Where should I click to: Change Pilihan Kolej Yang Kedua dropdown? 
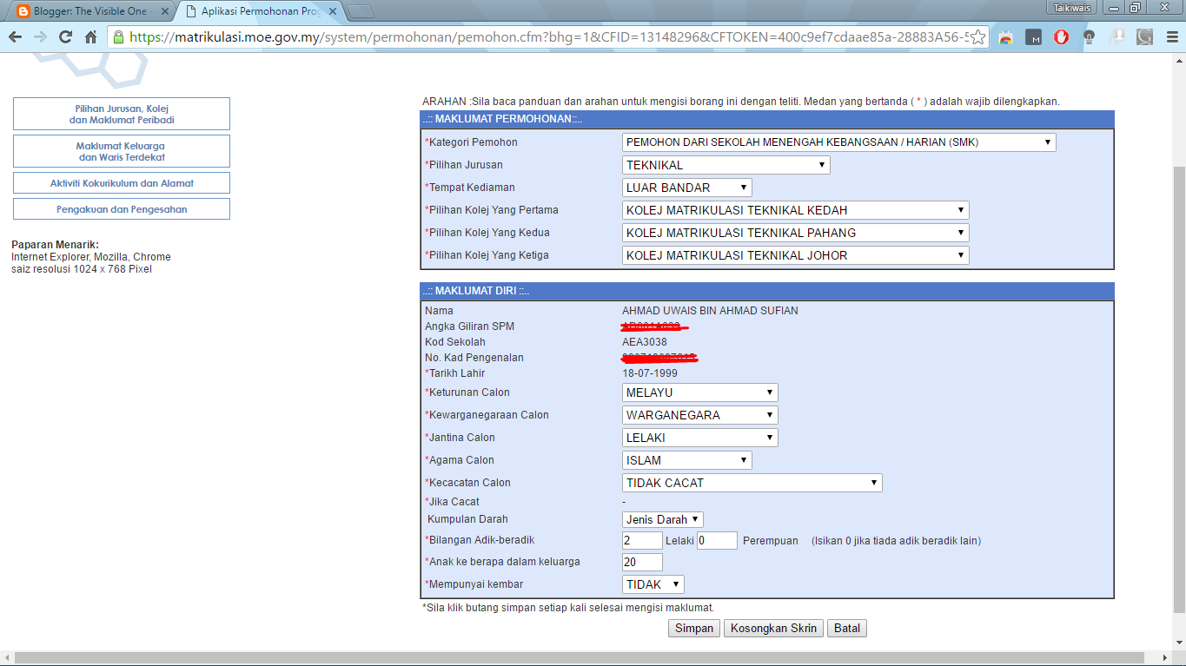pos(795,233)
